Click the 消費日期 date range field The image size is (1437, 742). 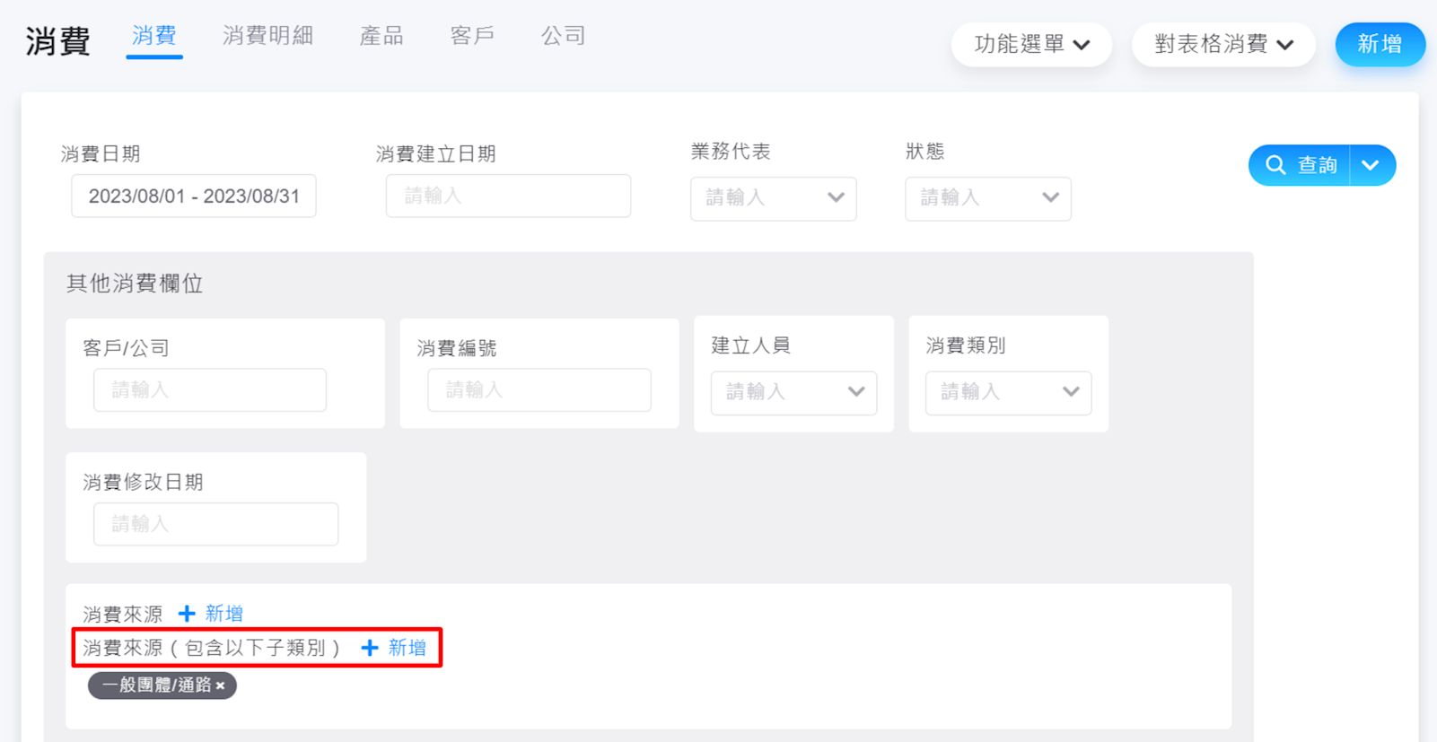point(194,196)
